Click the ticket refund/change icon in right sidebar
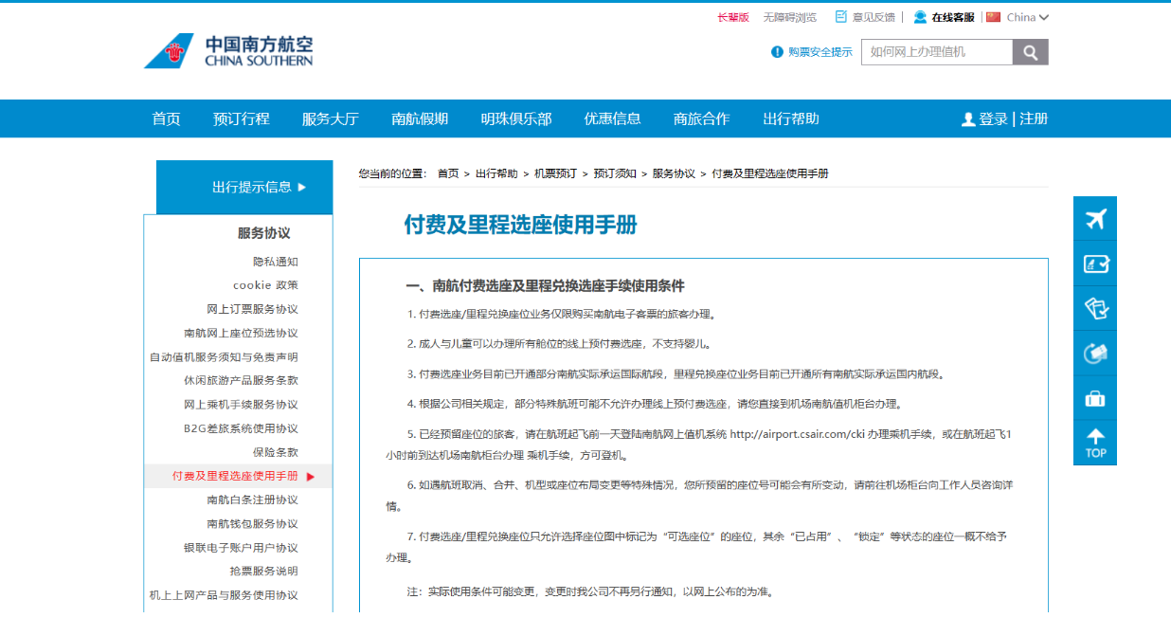 (1095, 353)
